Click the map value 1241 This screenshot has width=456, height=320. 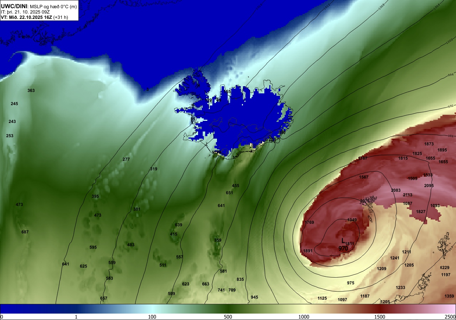395,258
